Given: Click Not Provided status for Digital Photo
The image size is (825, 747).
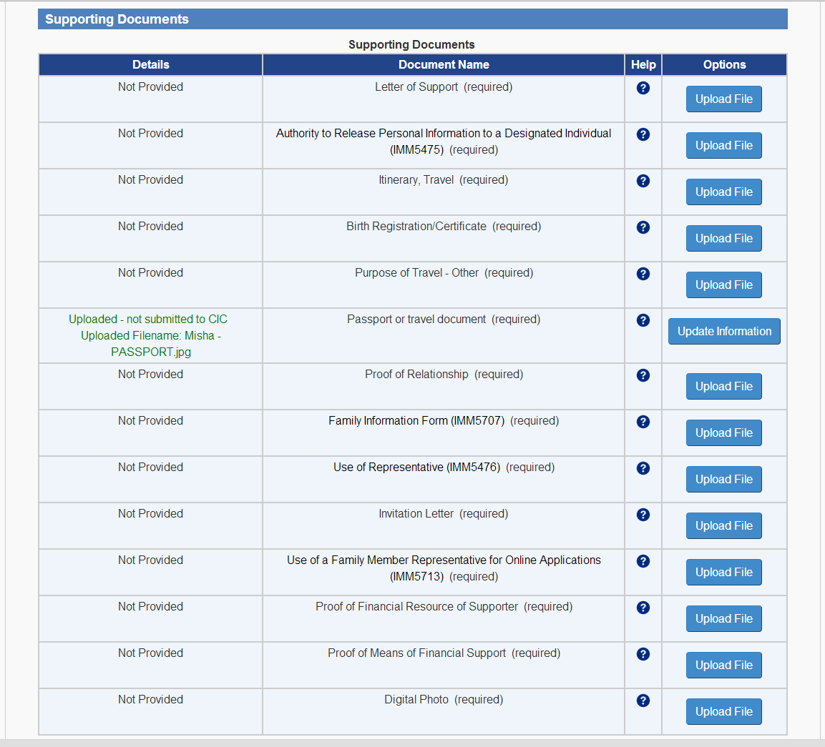Looking at the screenshot, I should tap(150, 699).
